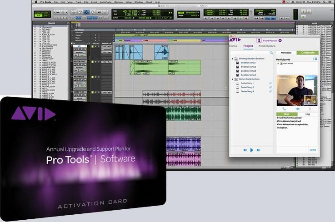
Task: Open the File menu
Action: [56, 2]
